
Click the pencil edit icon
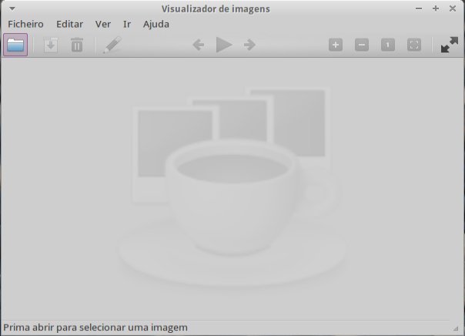click(112, 45)
